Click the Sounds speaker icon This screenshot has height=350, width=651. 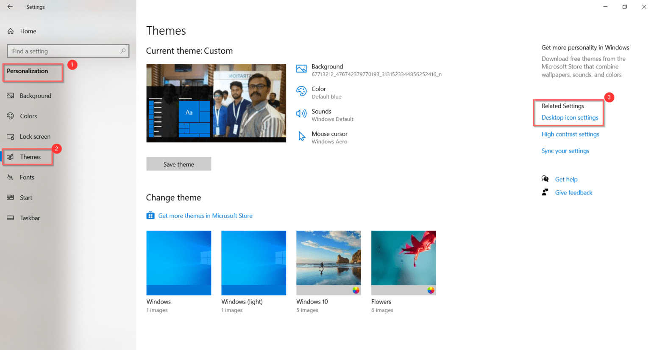[301, 113]
